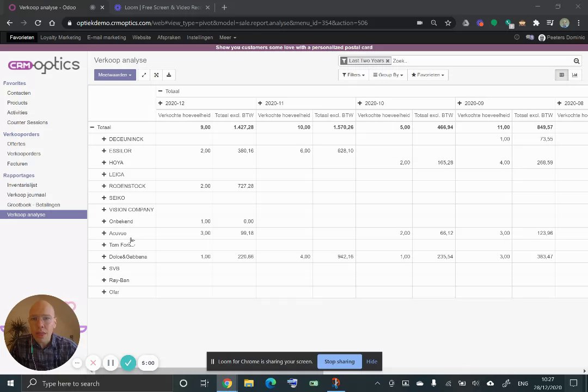
Task: Click the expand all icon in pivot toolbar
Action: coord(156,75)
